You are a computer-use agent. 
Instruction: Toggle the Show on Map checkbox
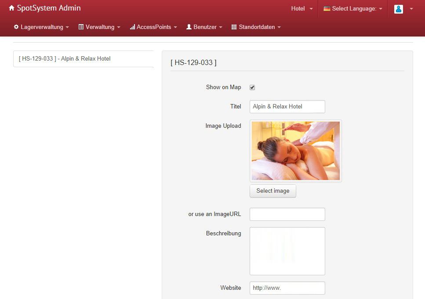(252, 87)
